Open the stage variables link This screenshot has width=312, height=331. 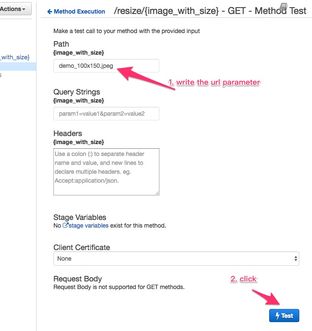(x=88, y=225)
